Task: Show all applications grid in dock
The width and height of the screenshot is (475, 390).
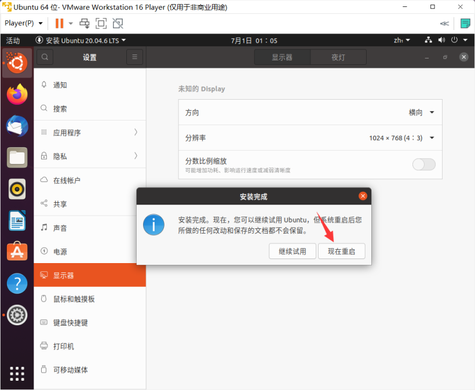Action: click(x=17, y=374)
